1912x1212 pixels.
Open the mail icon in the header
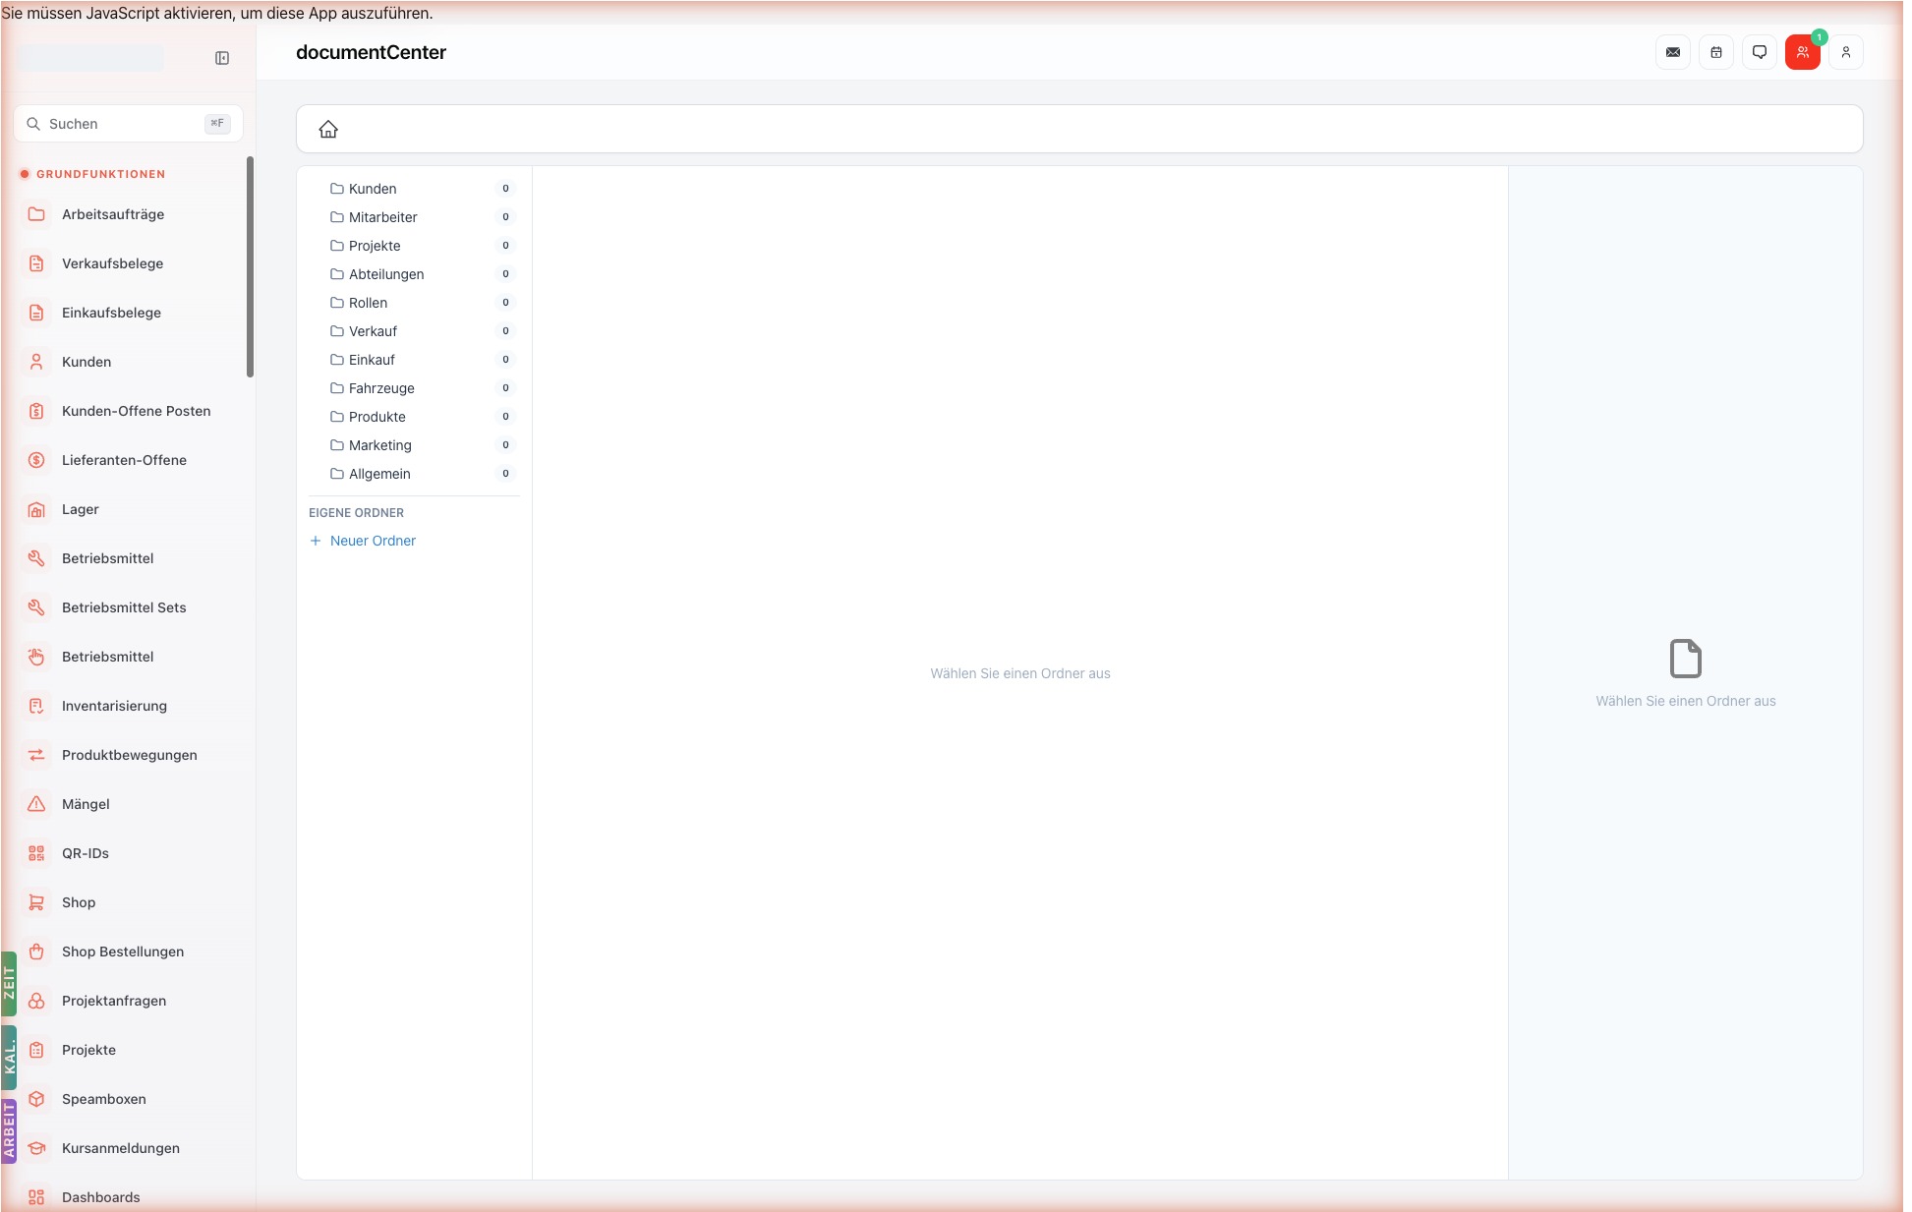coord(1673,52)
